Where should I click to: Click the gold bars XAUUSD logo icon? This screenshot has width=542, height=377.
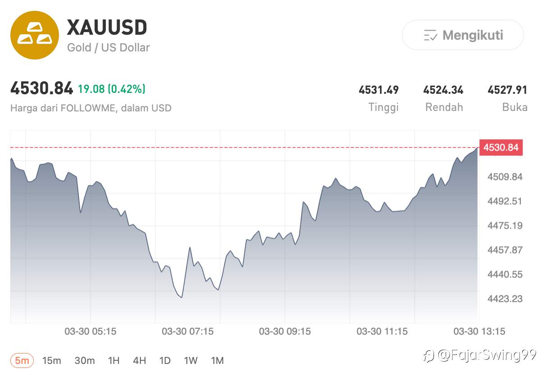click(35, 35)
